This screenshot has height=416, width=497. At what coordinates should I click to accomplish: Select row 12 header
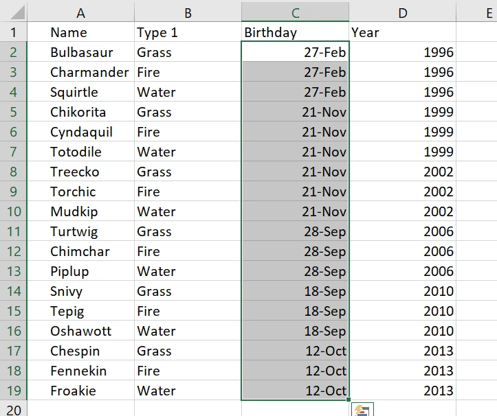click(13, 251)
